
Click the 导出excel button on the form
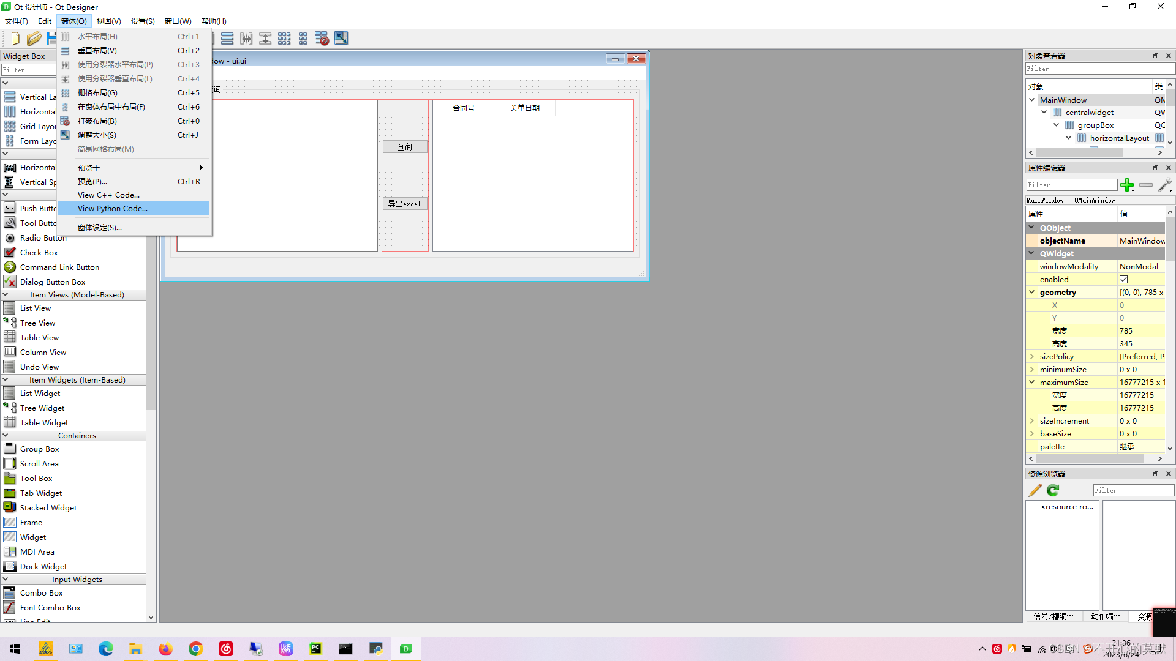[405, 203]
